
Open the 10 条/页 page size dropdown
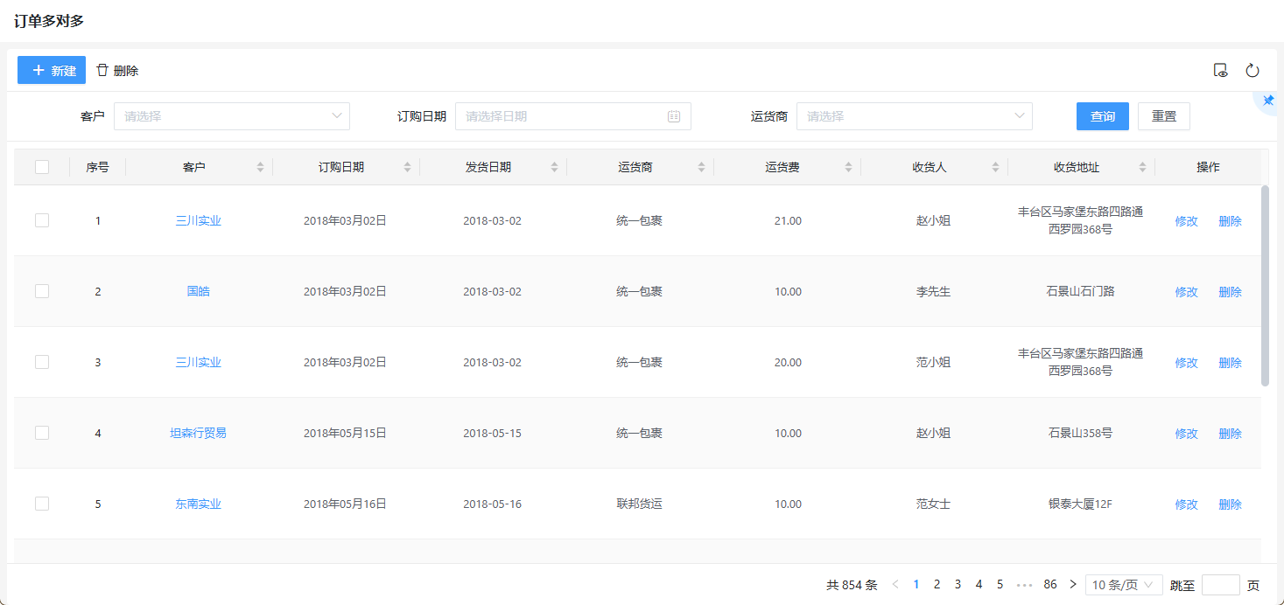pyautogui.click(x=1123, y=585)
